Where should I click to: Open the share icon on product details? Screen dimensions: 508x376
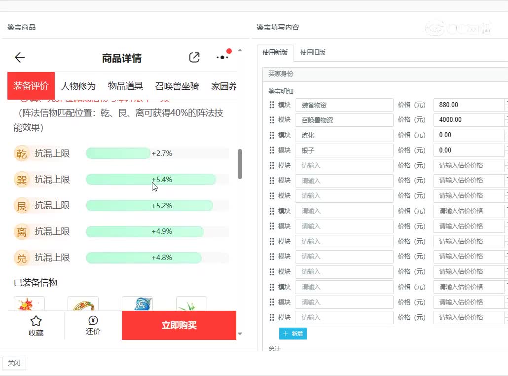coord(194,57)
